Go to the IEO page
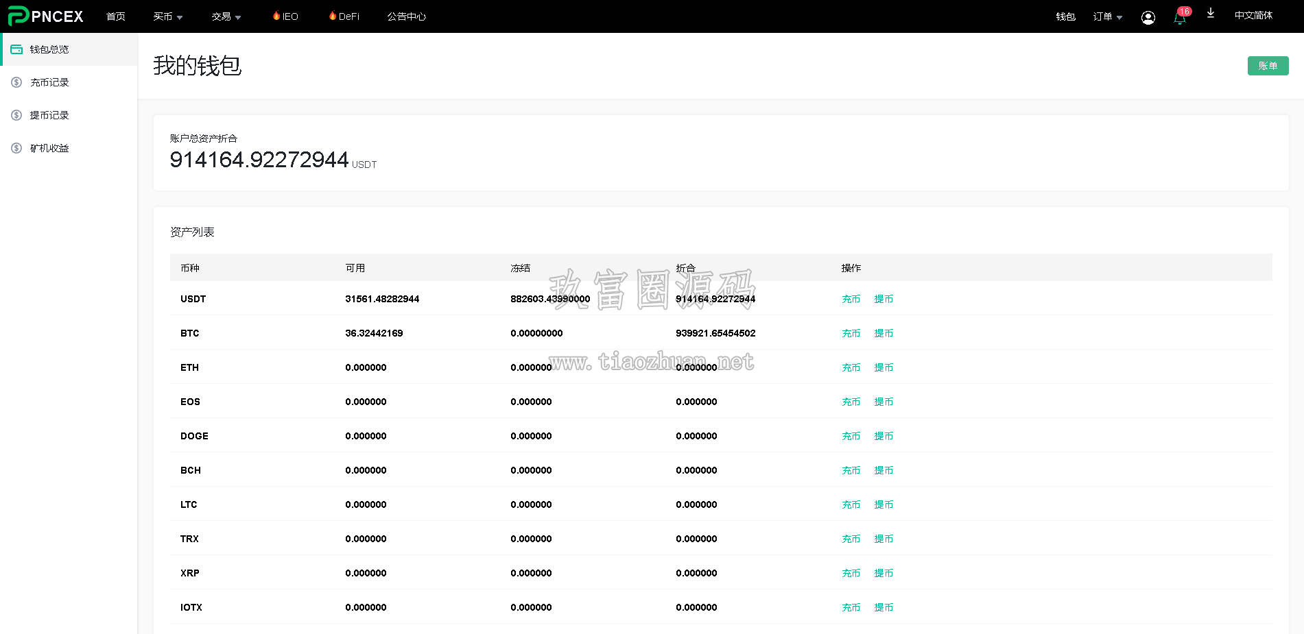The width and height of the screenshot is (1304, 634). click(x=285, y=16)
